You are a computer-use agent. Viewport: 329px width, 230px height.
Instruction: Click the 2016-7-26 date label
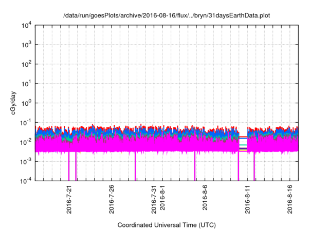tap(112, 199)
